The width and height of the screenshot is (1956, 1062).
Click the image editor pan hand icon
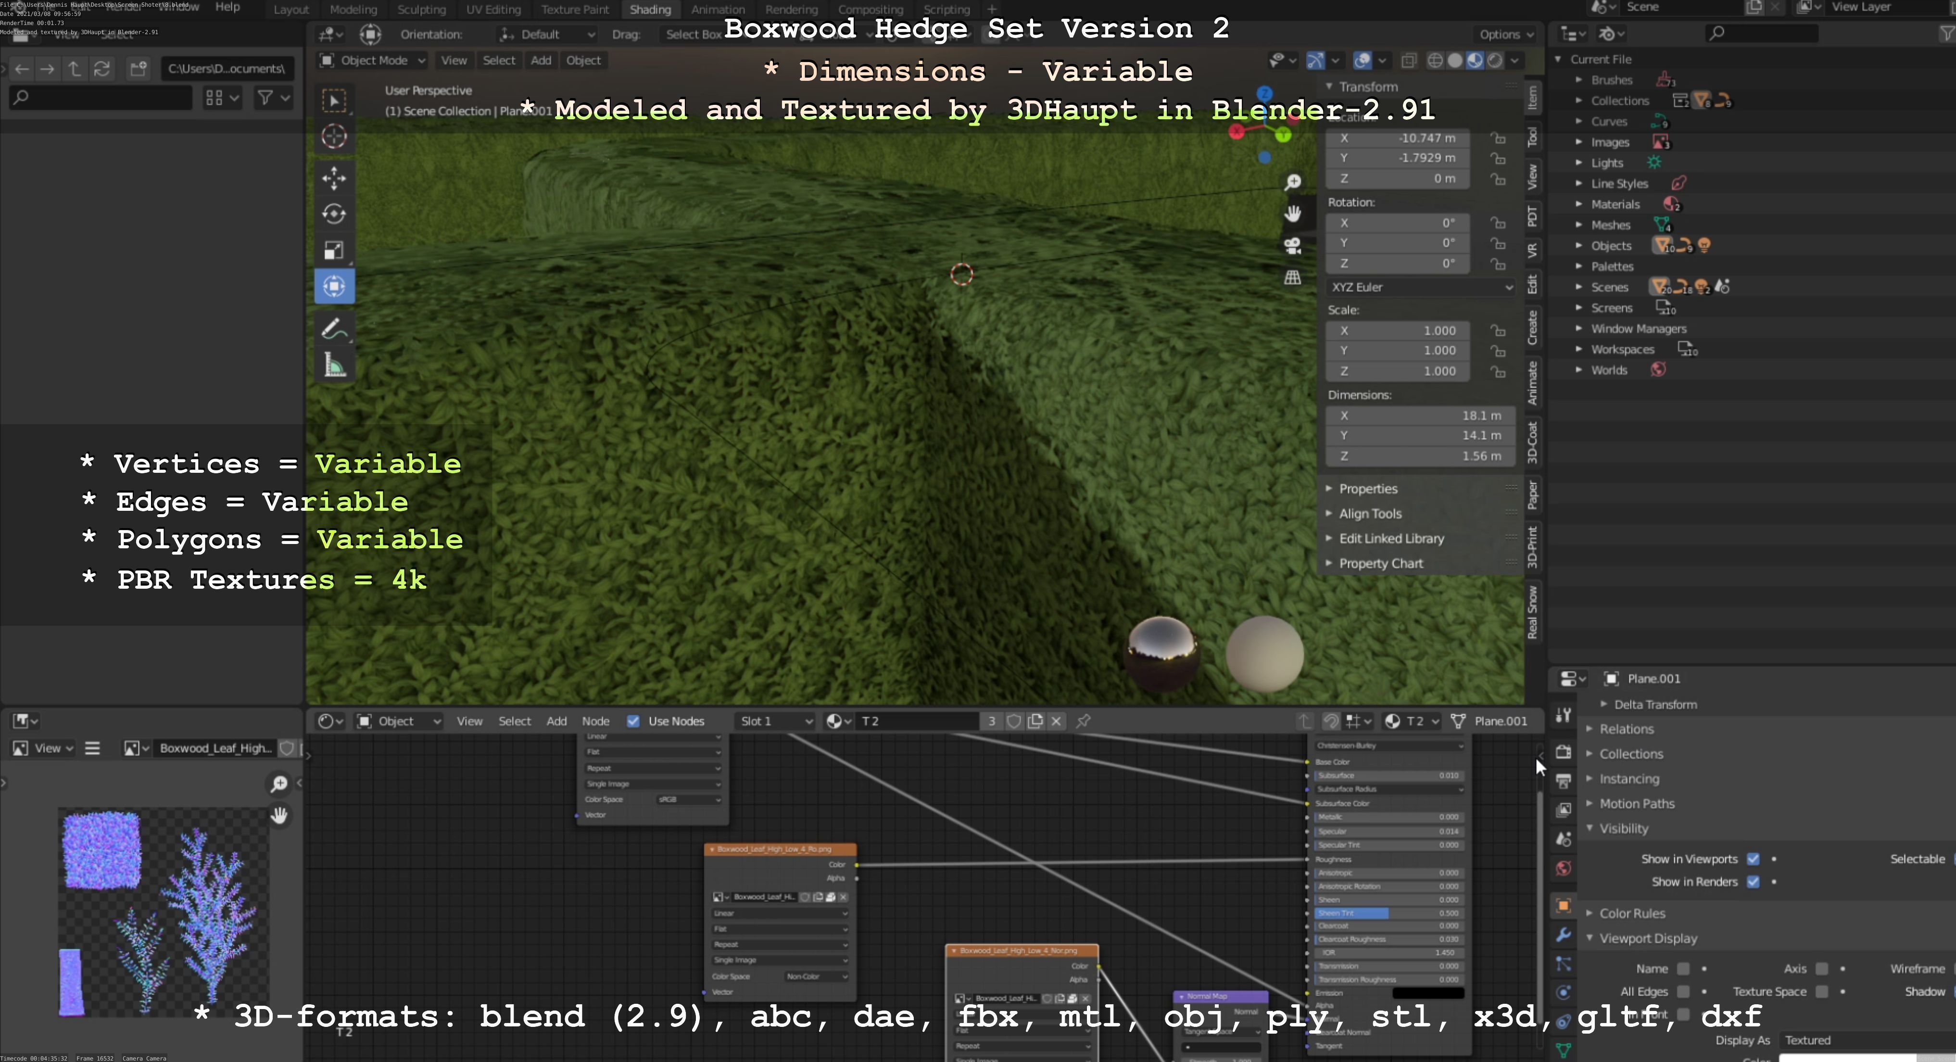(278, 815)
